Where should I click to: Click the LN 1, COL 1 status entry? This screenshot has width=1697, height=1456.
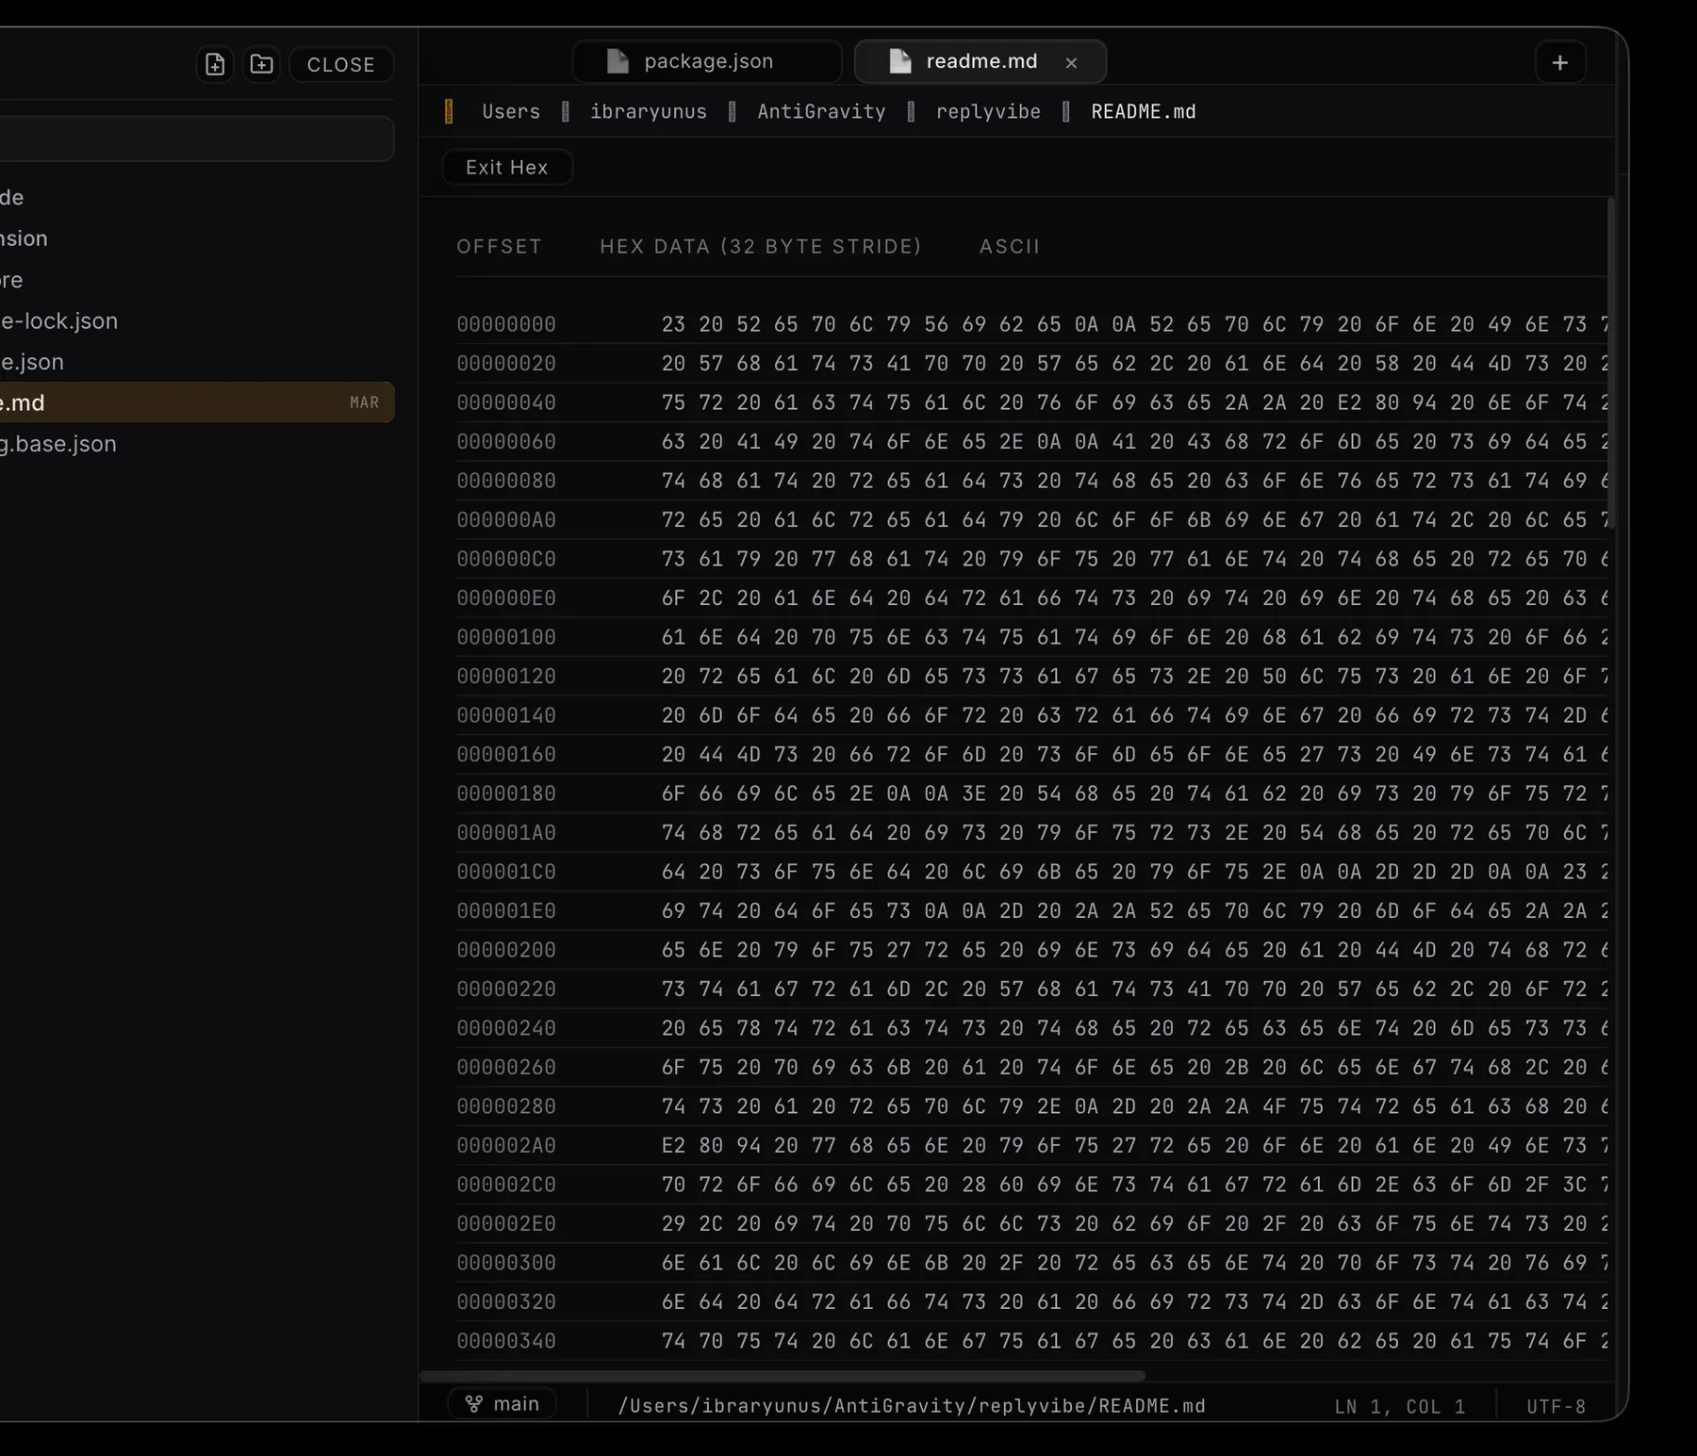1400,1406
